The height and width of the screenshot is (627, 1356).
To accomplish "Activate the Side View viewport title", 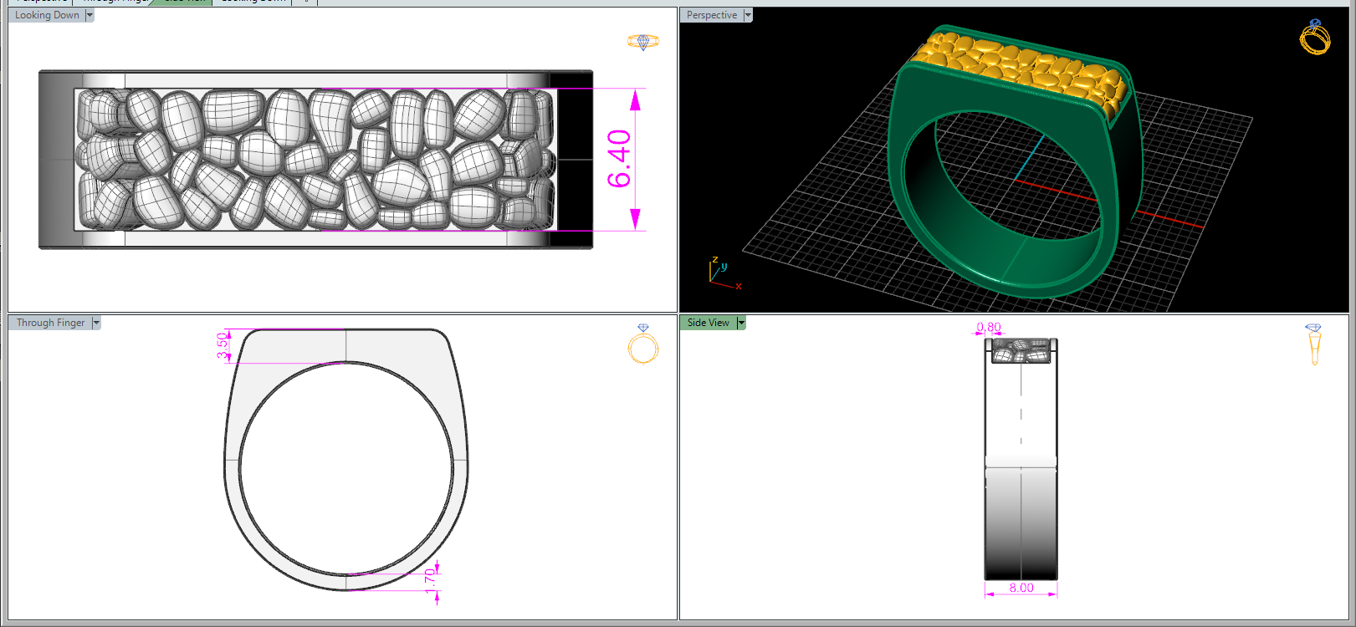I will click(709, 323).
